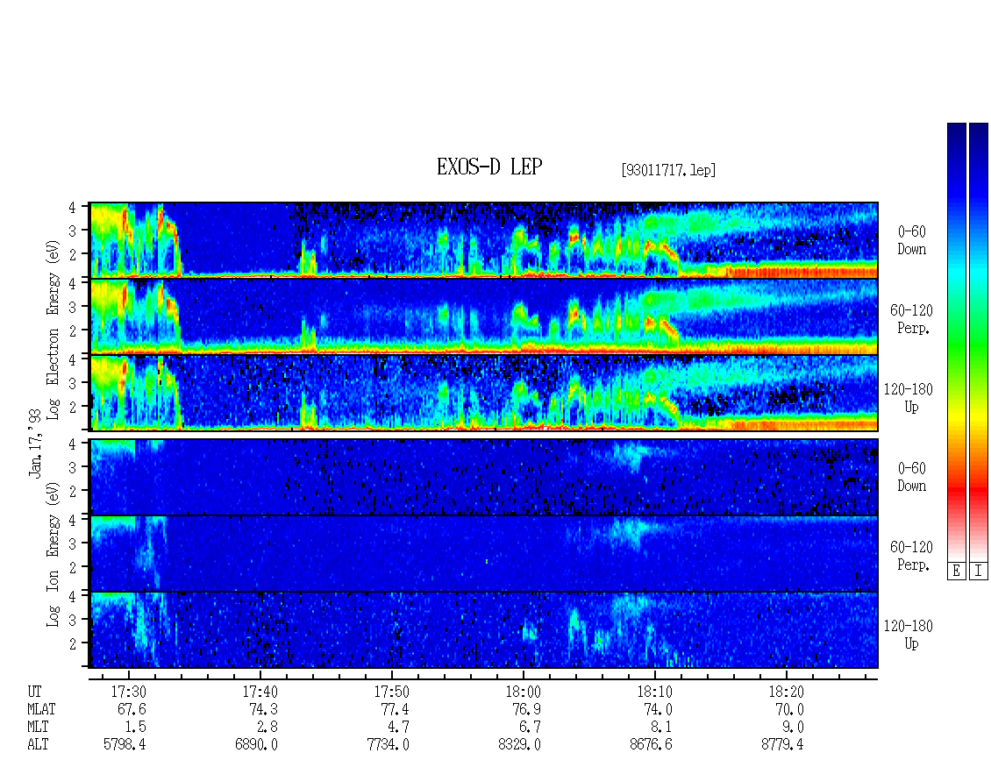Click the MLT value 4.7
Image resolution: width=991 pixels, height=767 pixels.
pyautogui.click(x=398, y=728)
